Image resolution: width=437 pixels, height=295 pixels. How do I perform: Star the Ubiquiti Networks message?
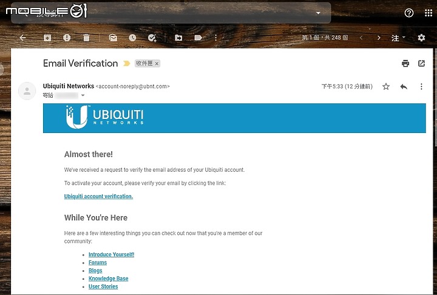tap(386, 86)
